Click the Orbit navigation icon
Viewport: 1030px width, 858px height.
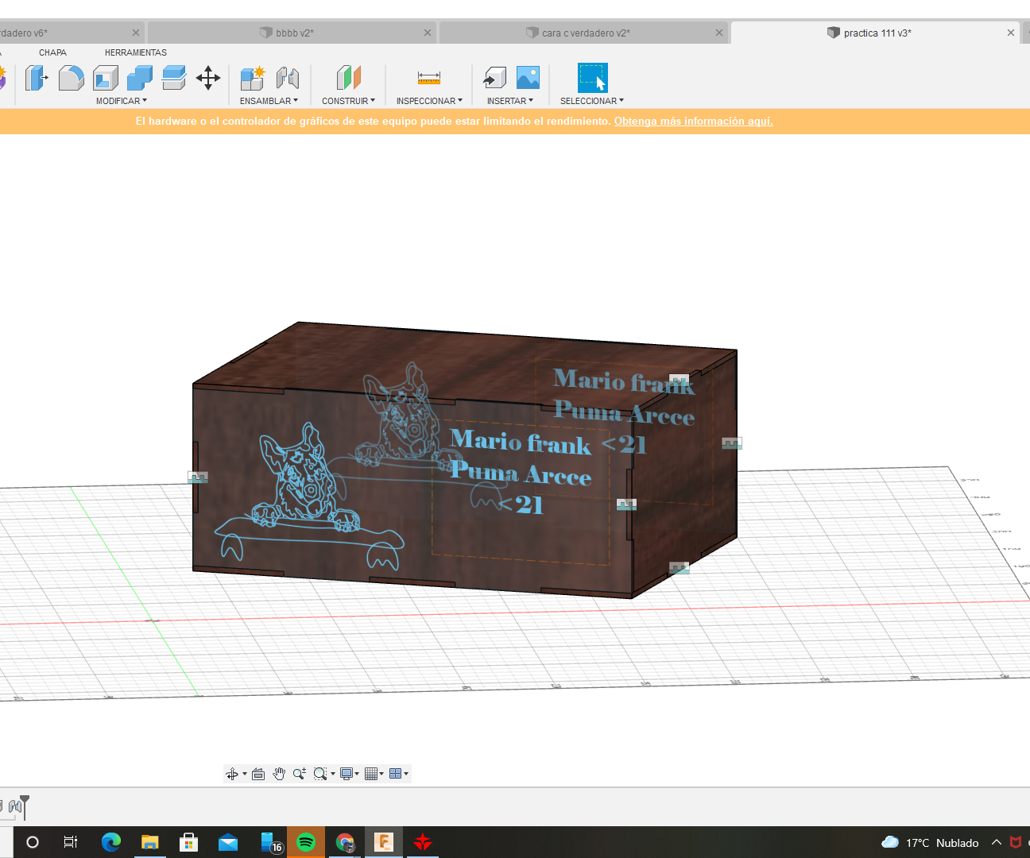232,774
